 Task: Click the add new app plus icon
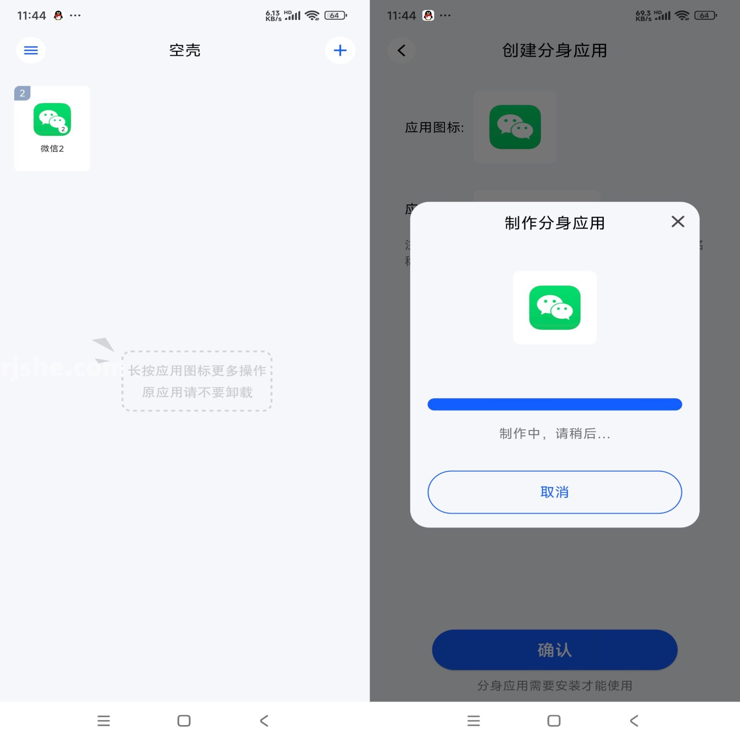[x=340, y=50]
